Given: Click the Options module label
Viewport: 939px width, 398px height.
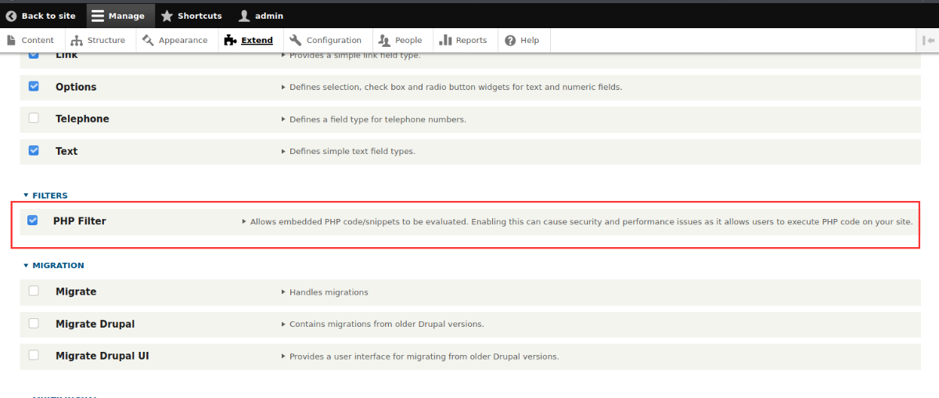Looking at the screenshot, I should tap(76, 87).
